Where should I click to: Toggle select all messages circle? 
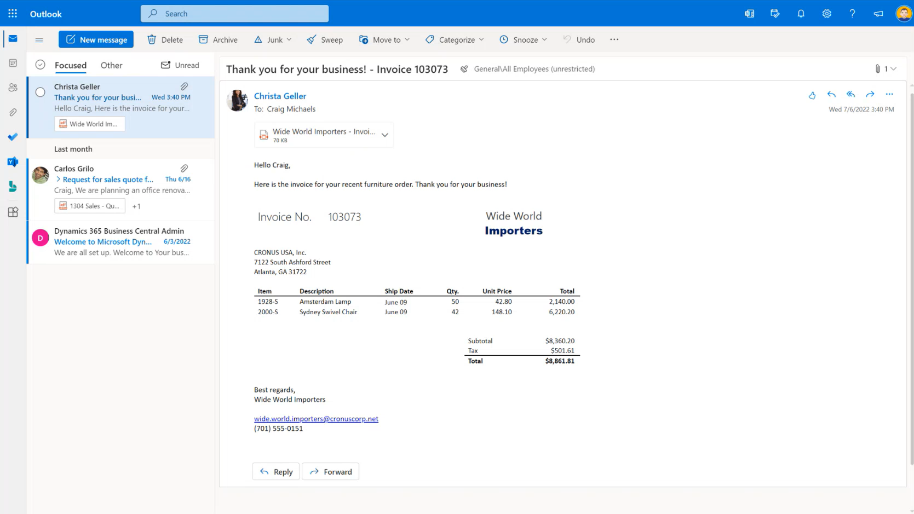coord(41,65)
